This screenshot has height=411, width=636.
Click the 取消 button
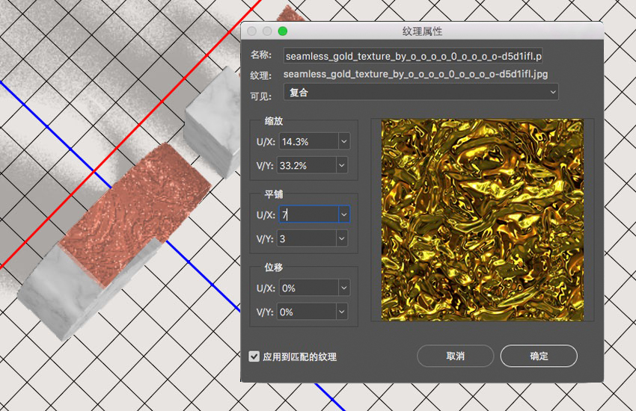pos(455,356)
